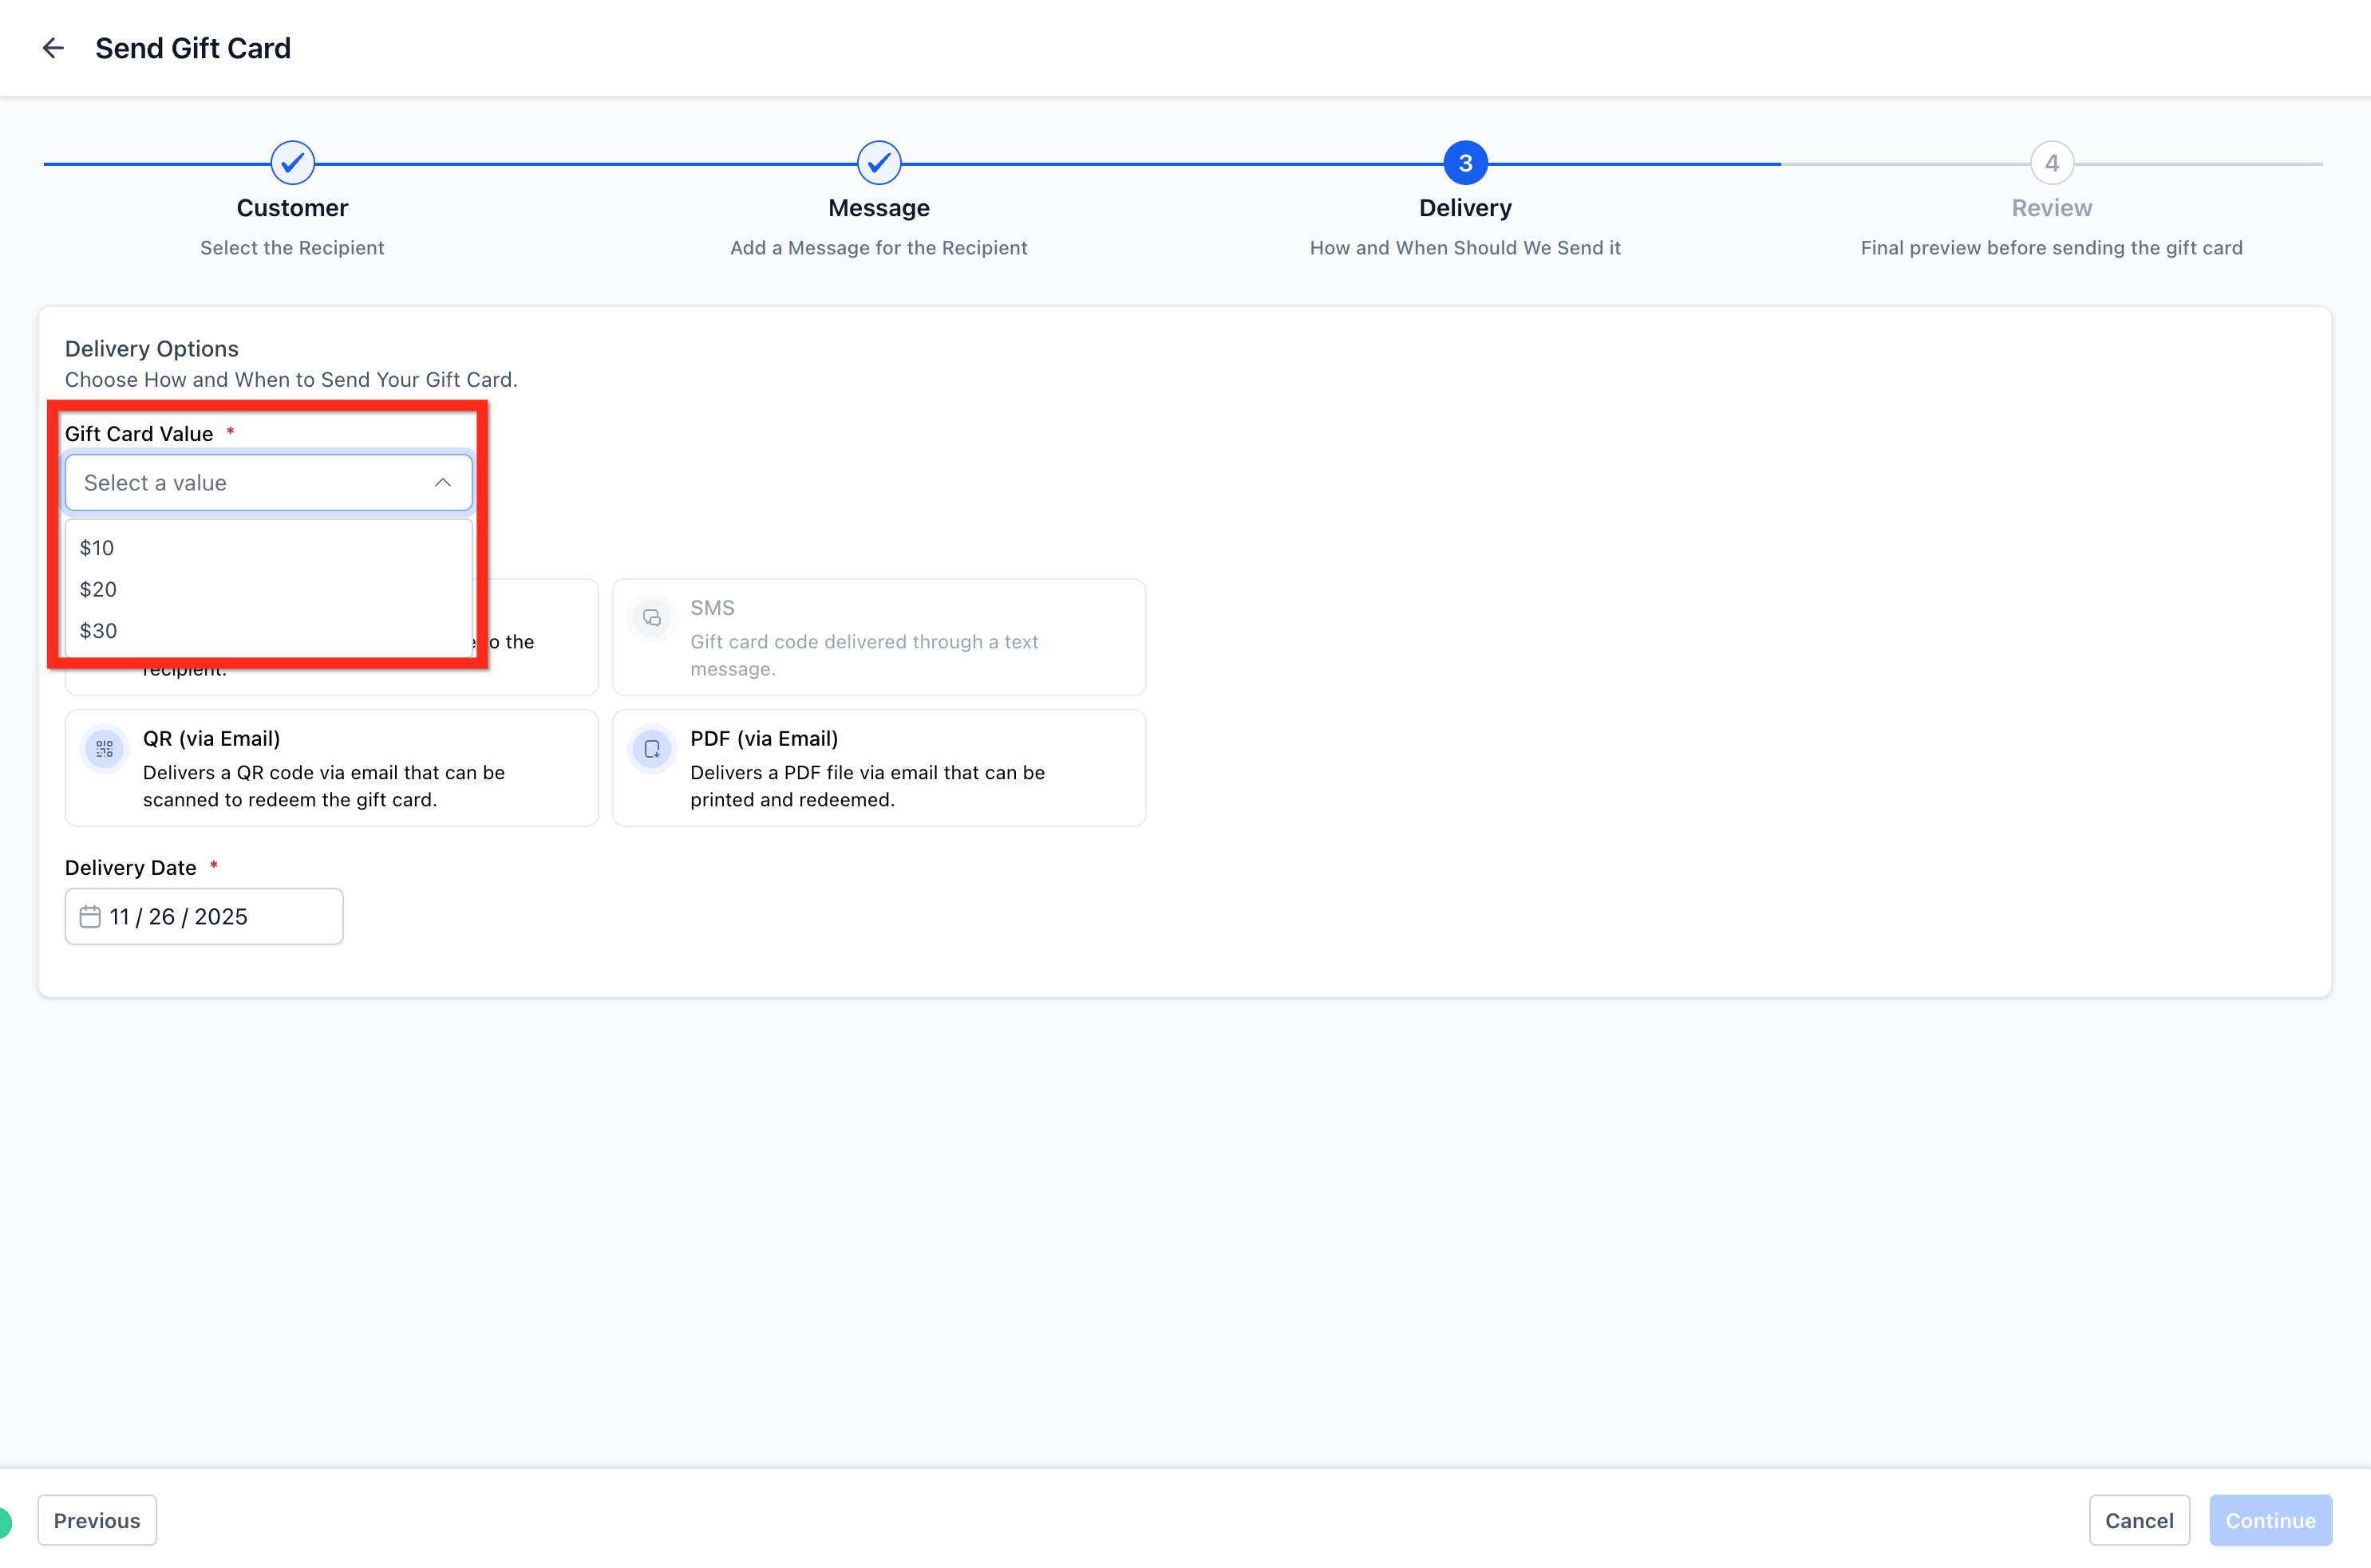
Task: Click the SMS chat bubble icon
Action: [651, 618]
